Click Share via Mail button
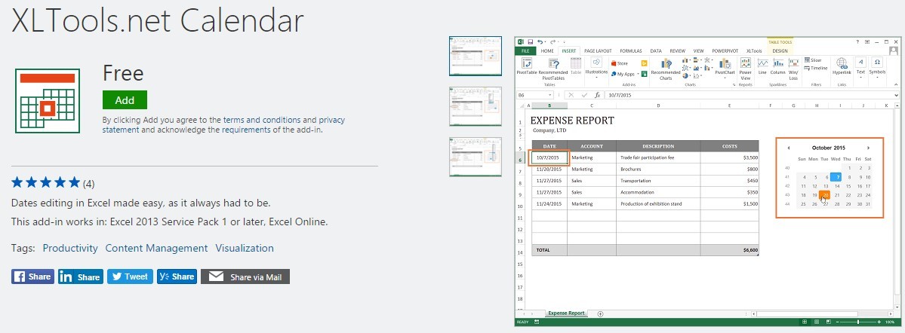905x333 pixels. pyautogui.click(x=245, y=276)
